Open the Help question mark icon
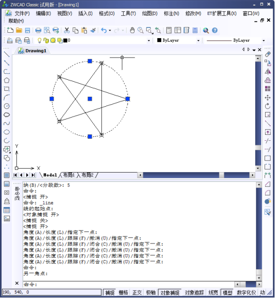The height and width of the screenshot is (298, 275). coord(214,30)
